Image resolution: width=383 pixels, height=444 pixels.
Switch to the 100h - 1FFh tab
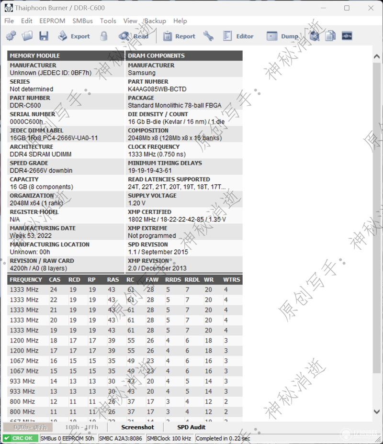(81, 427)
